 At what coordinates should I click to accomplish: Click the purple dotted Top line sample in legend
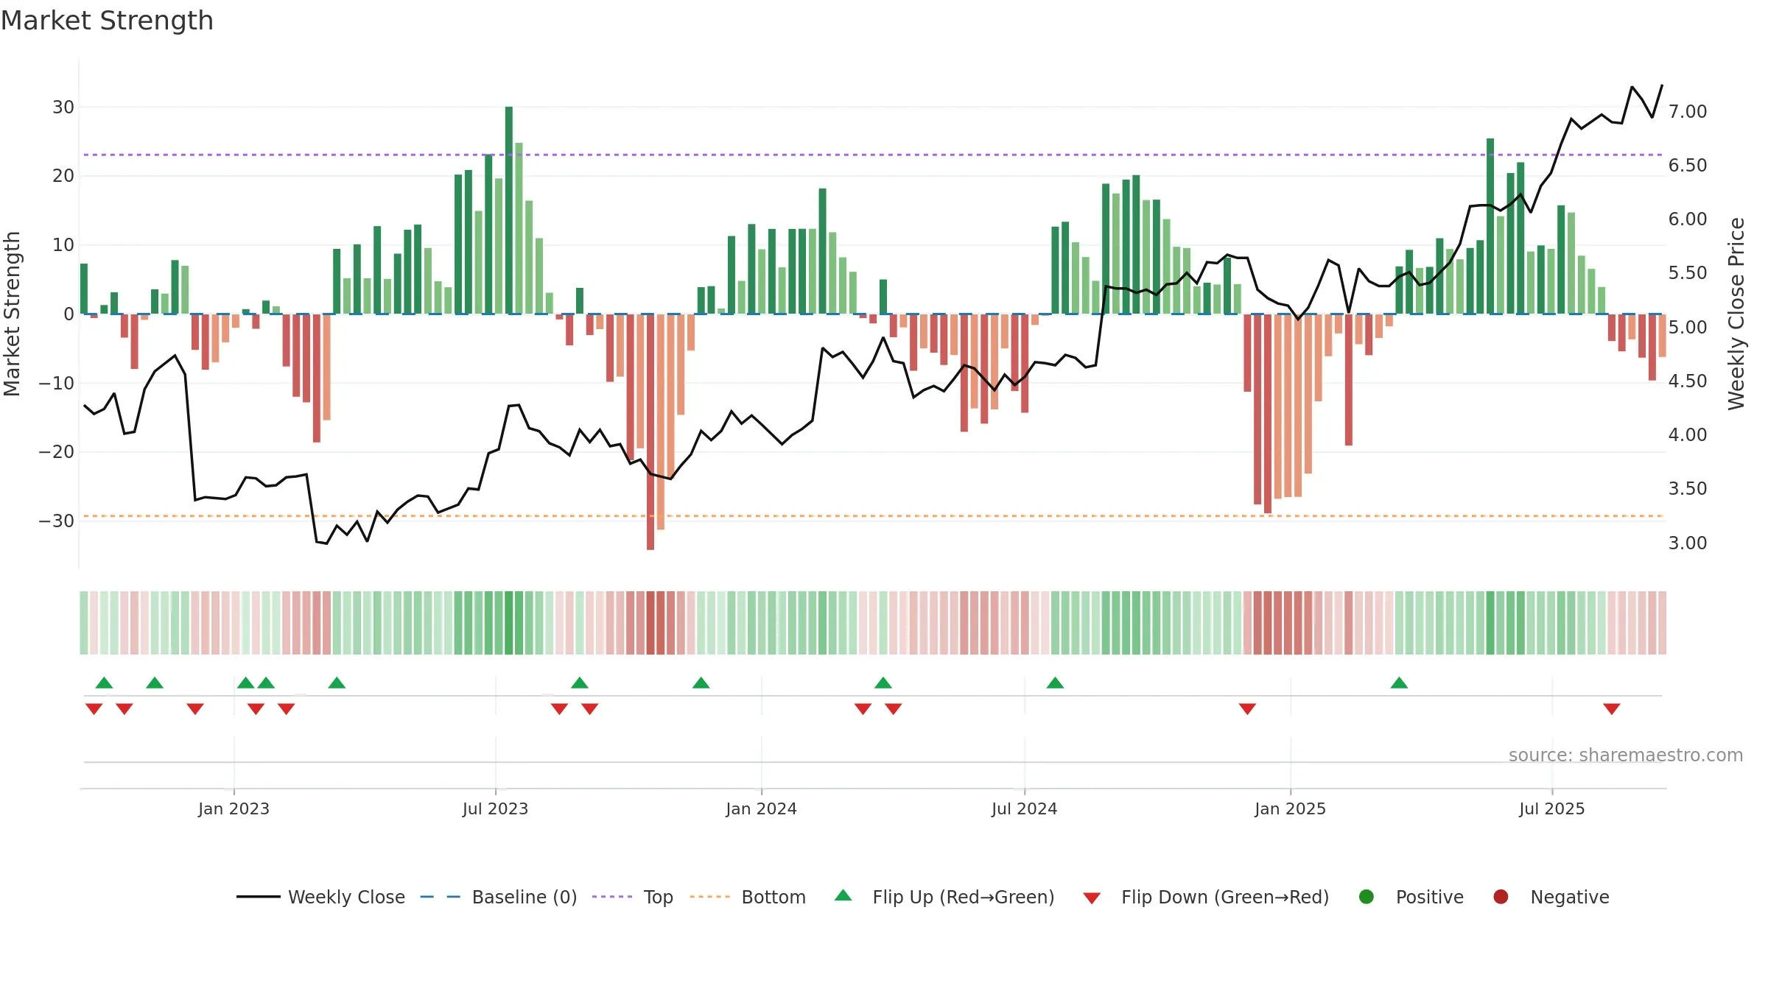tap(612, 897)
